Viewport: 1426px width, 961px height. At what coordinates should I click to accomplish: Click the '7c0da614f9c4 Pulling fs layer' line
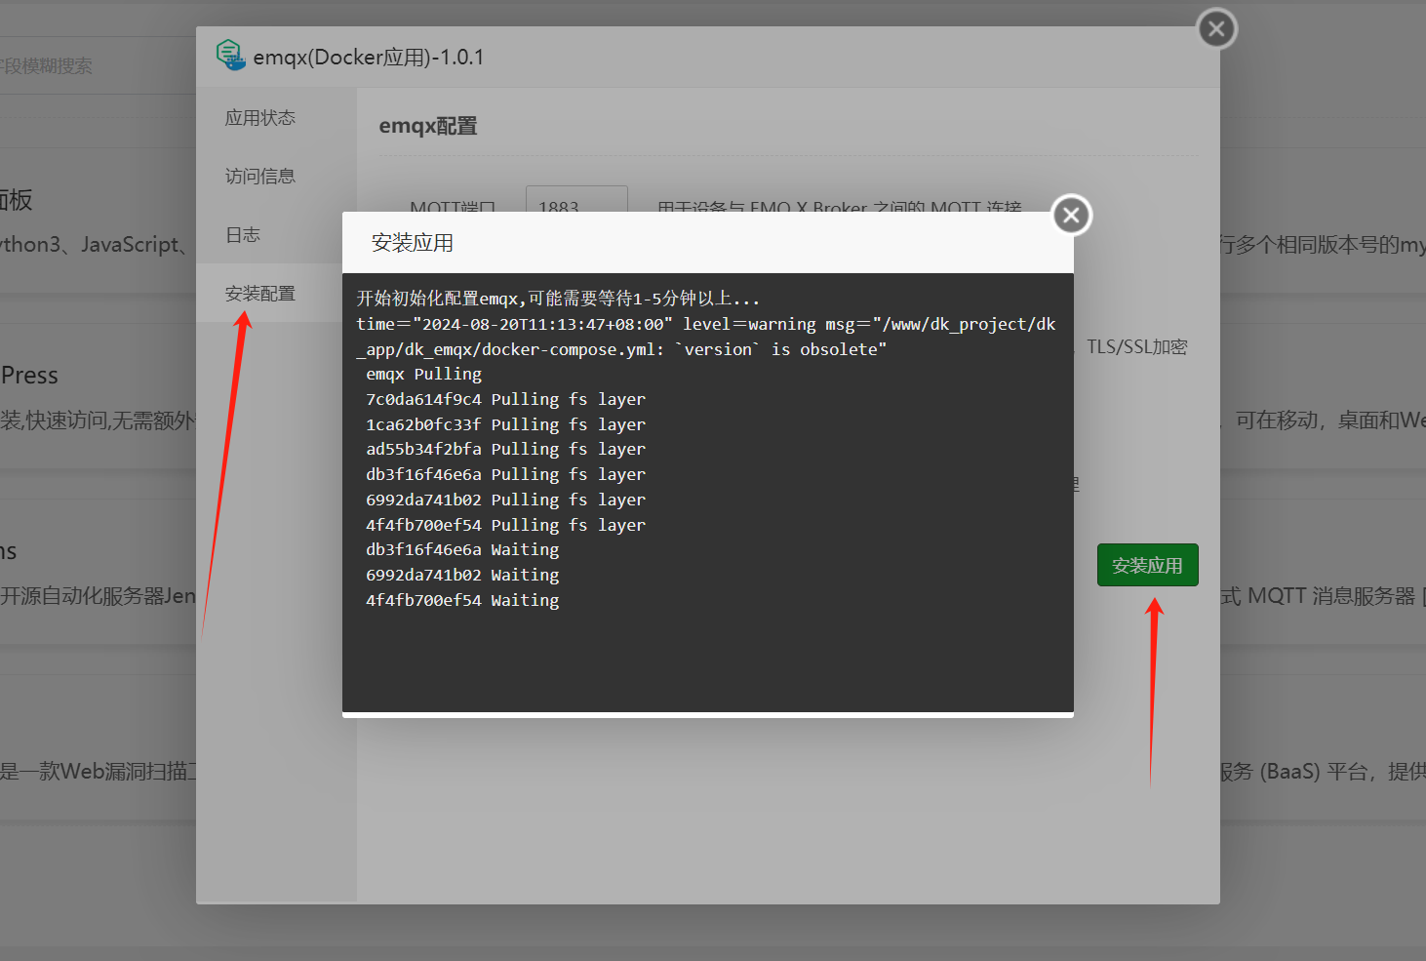(505, 400)
